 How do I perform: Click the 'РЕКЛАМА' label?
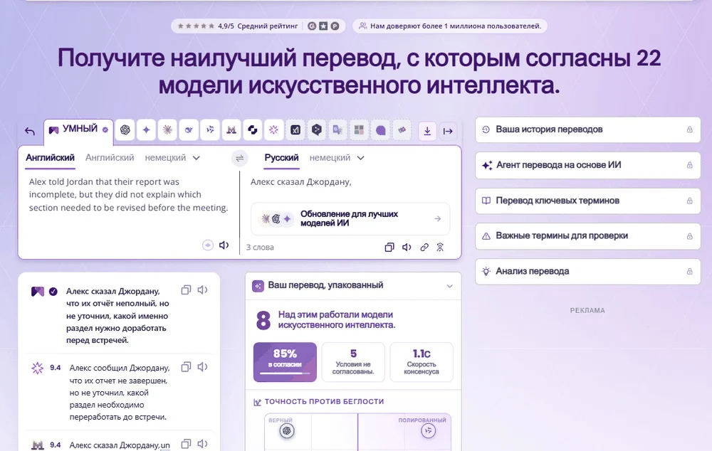coord(587,310)
